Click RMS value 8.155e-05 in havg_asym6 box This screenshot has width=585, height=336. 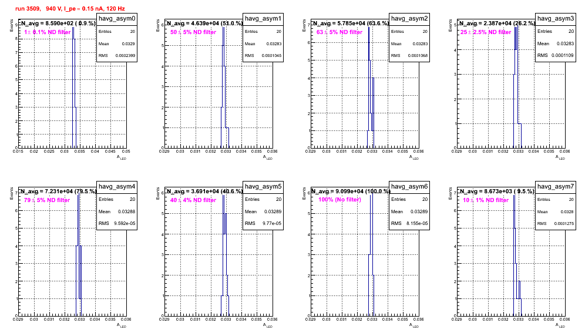(x=417, y=224)
